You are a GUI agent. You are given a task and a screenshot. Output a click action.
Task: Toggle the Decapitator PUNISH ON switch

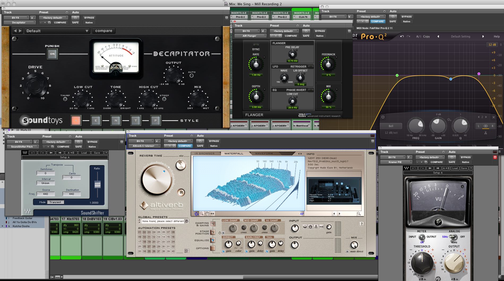52,54
